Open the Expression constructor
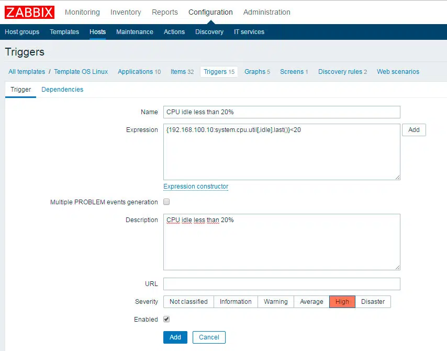 [196, 187]
